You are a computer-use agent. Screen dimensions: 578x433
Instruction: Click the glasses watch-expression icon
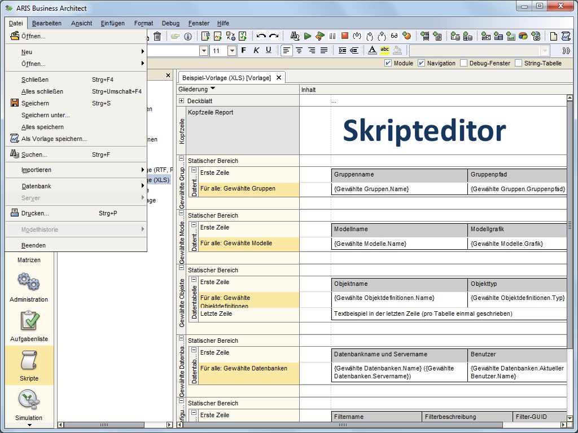(395, 36)
